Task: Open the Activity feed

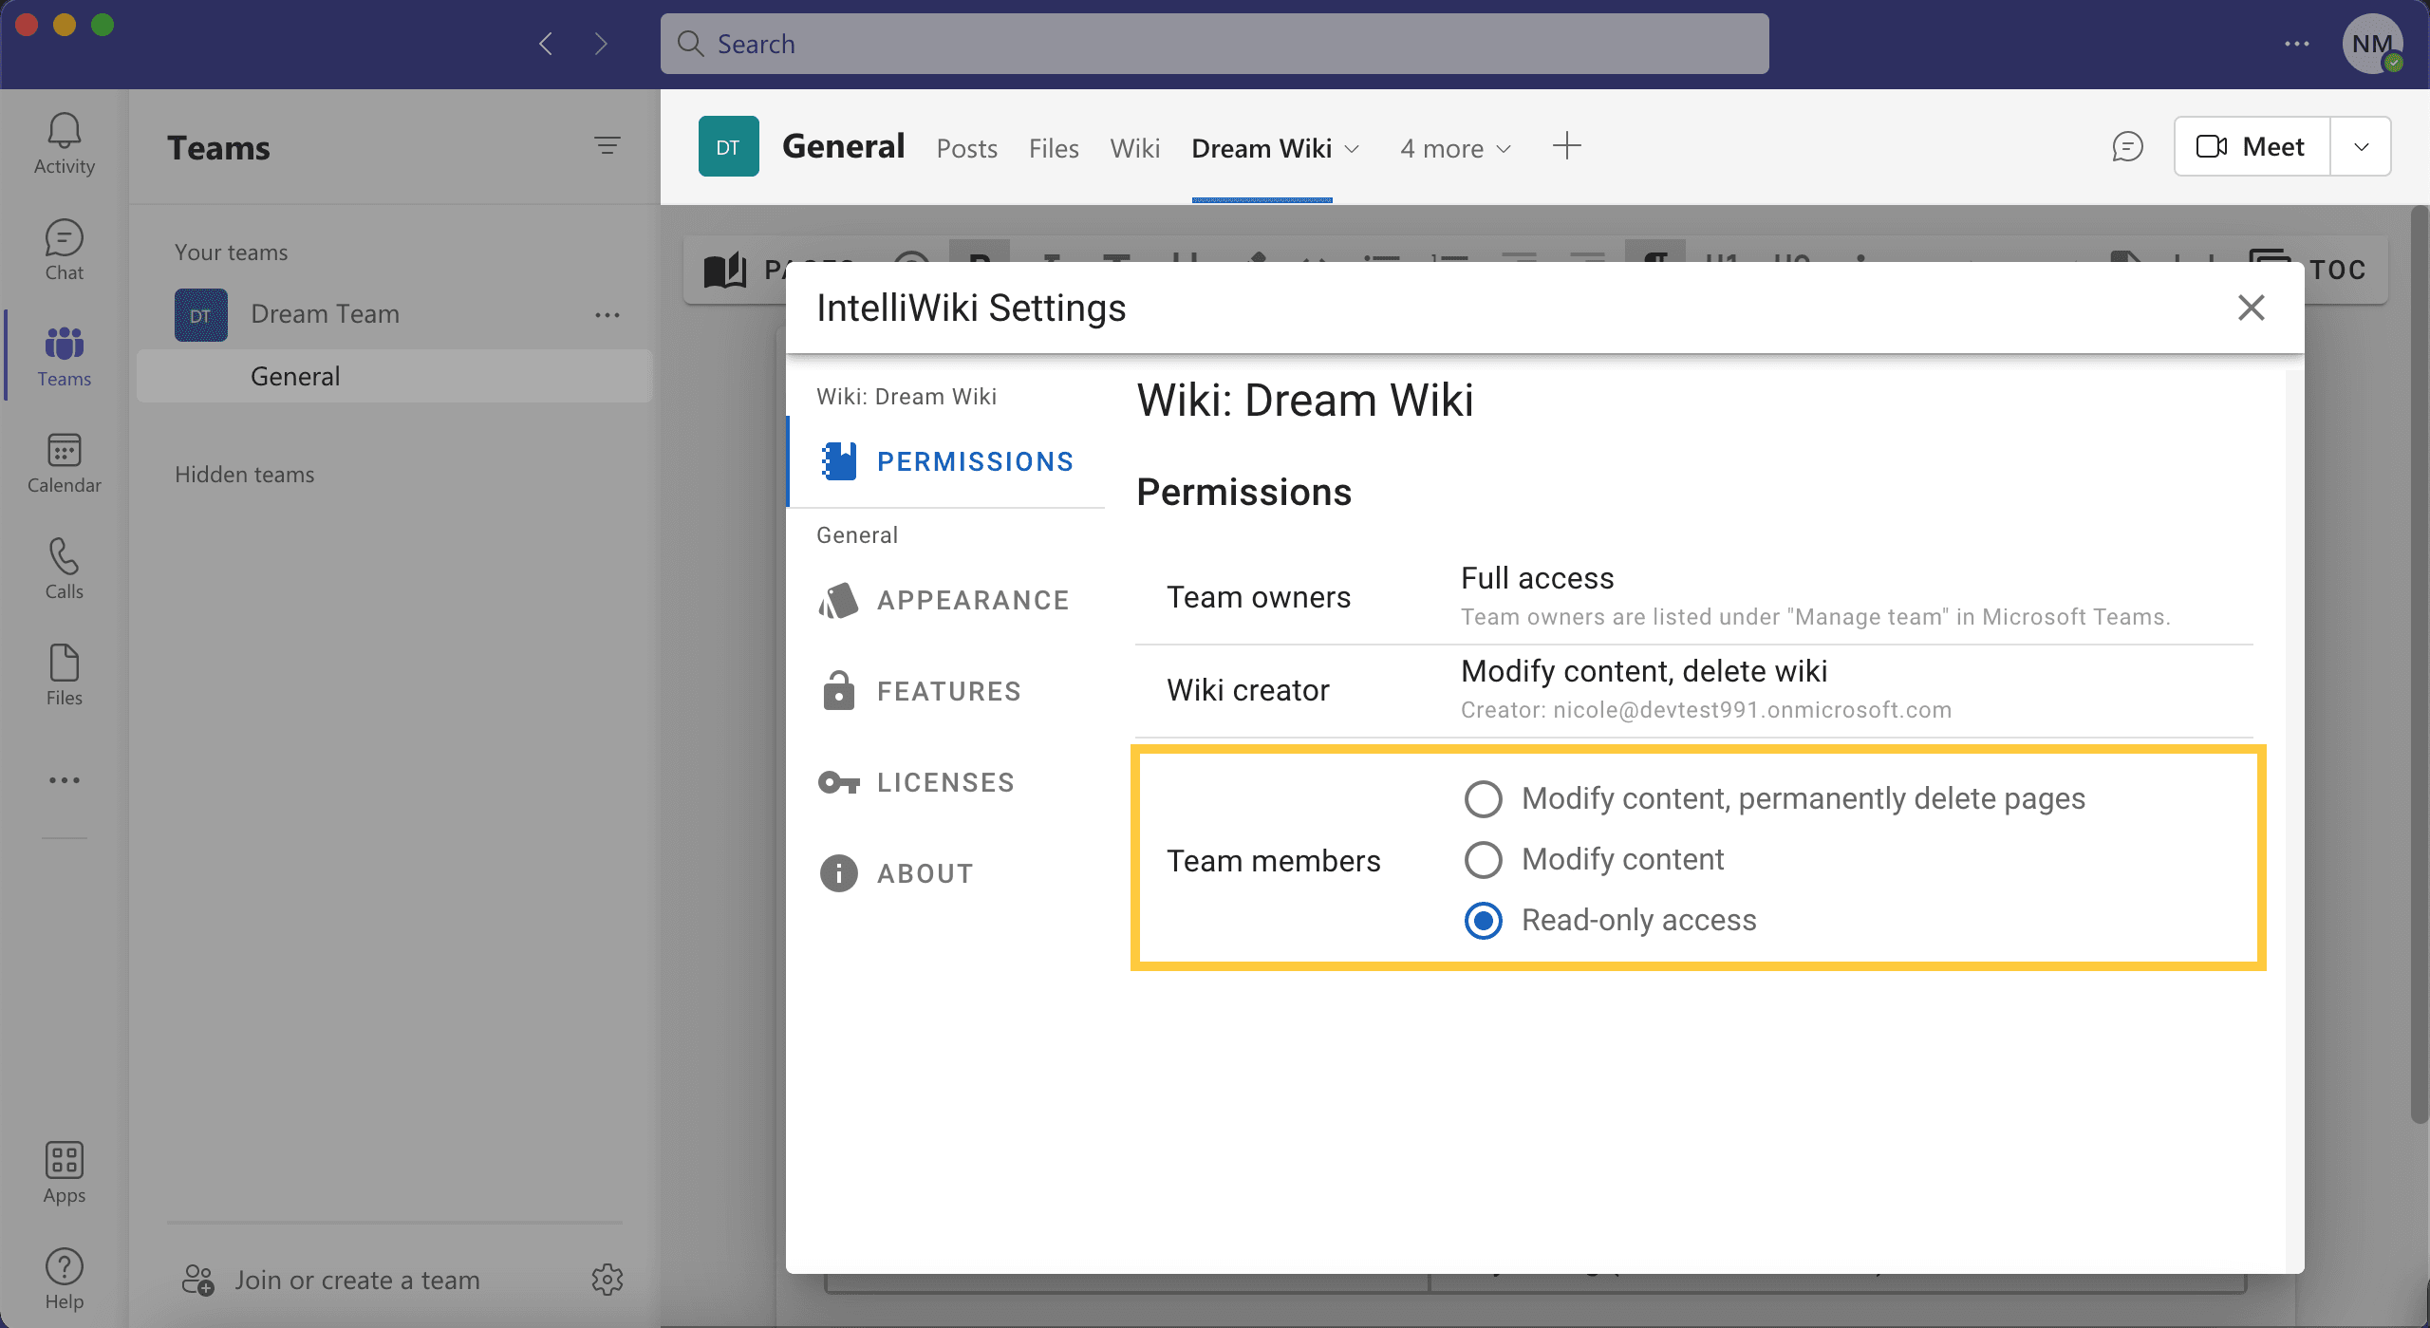Action: tap(64, 143)
